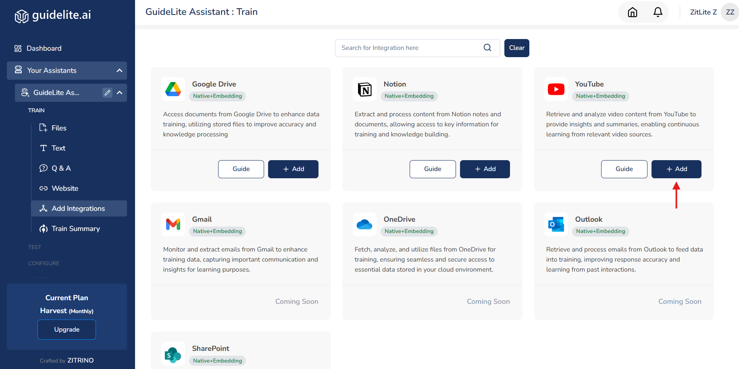Click the Notion logo icon

[364, 89]
